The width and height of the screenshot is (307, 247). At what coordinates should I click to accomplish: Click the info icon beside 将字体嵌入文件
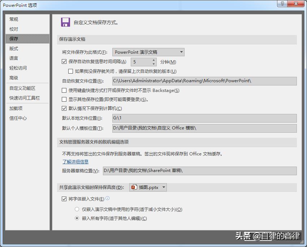click(108, 198)
